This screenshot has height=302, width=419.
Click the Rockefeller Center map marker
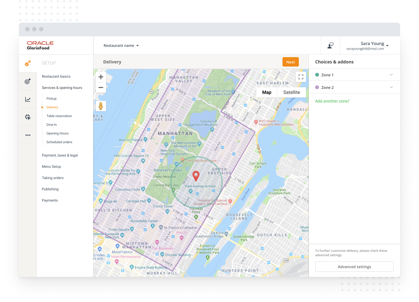[153, 225]
